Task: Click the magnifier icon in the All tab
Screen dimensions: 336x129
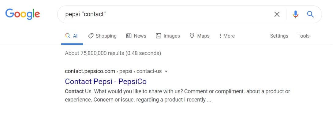Action: click(68, 36)
